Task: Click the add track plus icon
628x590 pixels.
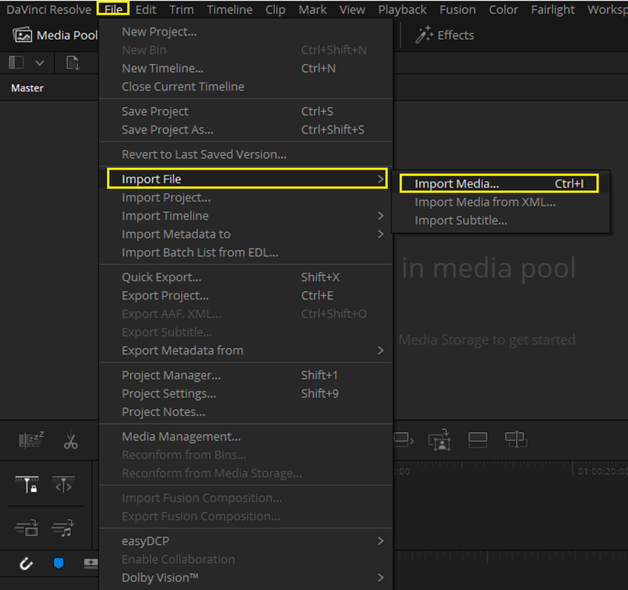Action: (x=91, y=563)
